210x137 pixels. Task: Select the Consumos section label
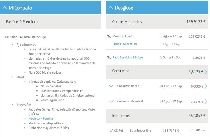click(x=121, y=71)
